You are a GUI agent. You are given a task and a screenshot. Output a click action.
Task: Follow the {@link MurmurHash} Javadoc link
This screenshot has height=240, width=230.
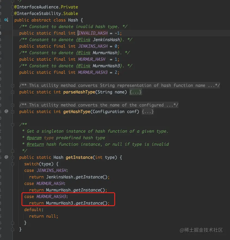point(98,53)
